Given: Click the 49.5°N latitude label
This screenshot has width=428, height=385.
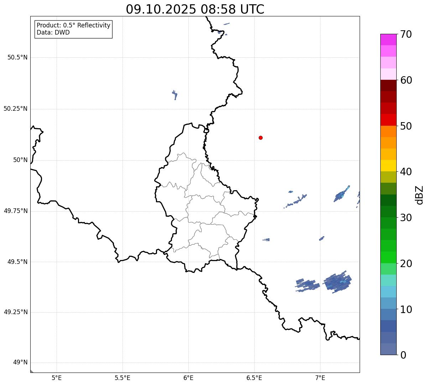Looking at the screenshot, I should point(17,262).
